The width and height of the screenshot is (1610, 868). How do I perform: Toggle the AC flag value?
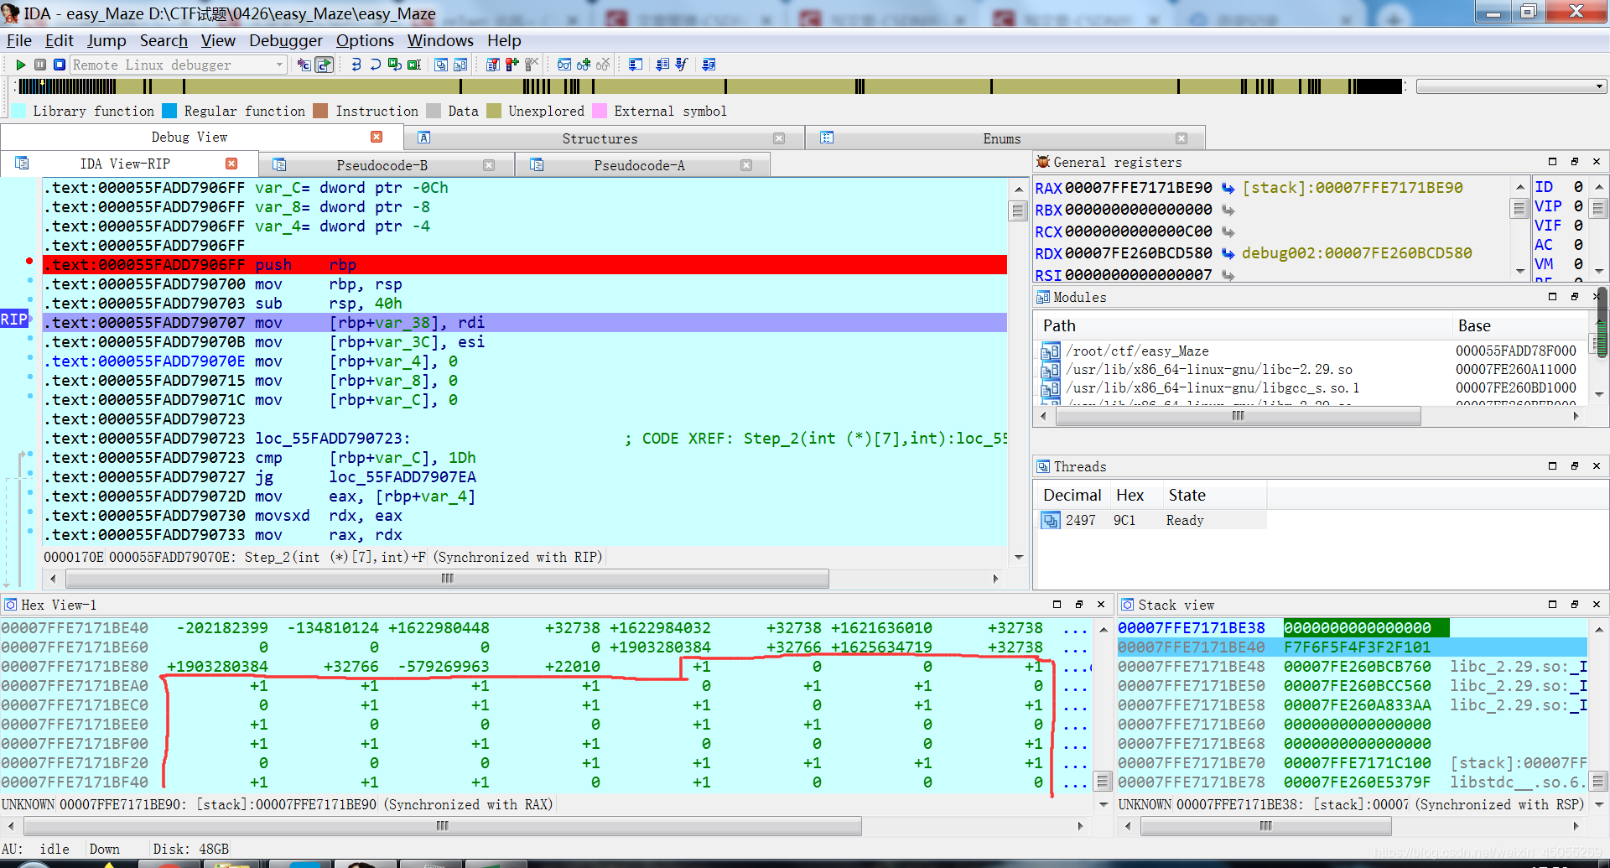click(1578, 245)
